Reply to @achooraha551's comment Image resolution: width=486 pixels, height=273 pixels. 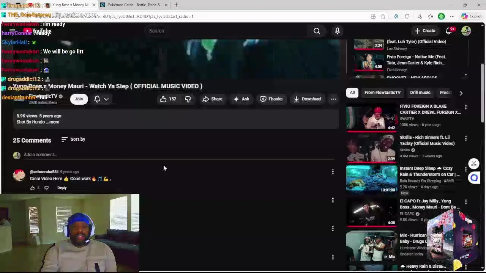point(62,188)
